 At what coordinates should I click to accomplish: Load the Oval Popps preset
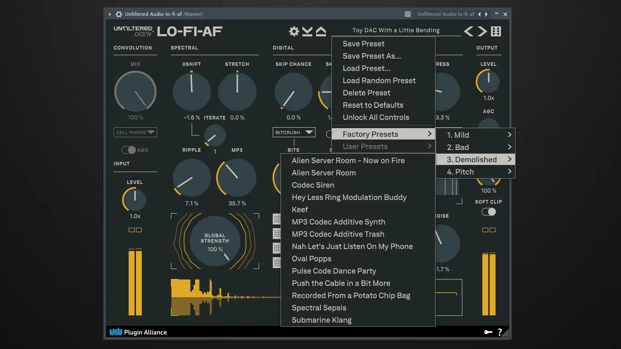(358, 259)
